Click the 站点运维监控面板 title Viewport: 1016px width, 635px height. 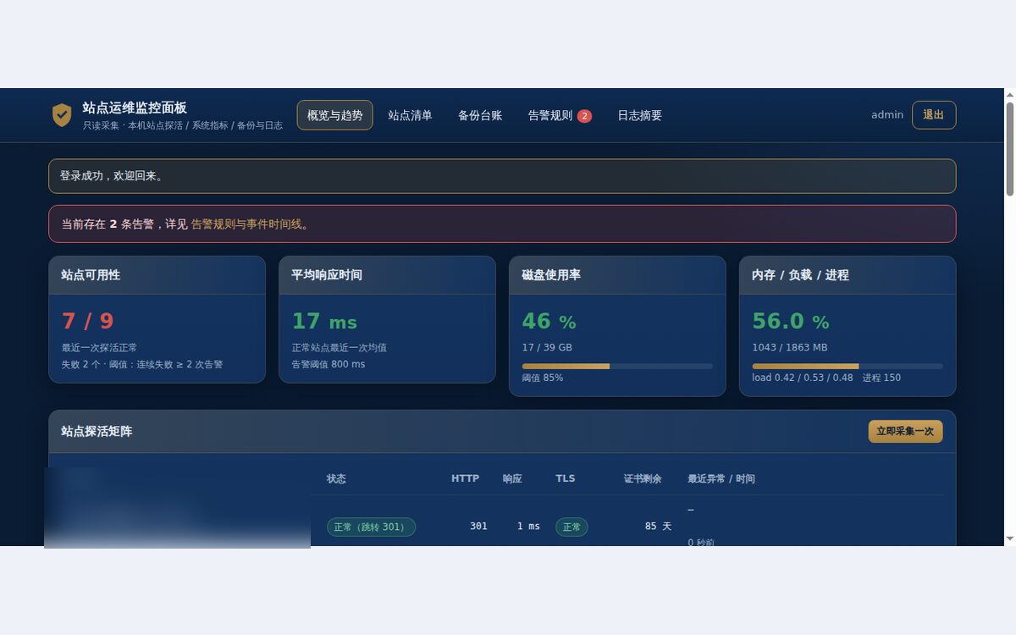tap(135, 108)
